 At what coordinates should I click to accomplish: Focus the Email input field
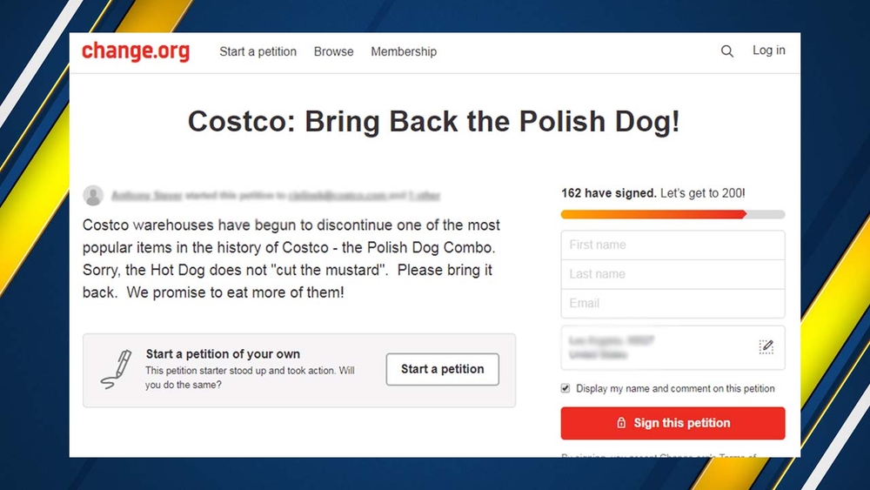coord(673,303)
